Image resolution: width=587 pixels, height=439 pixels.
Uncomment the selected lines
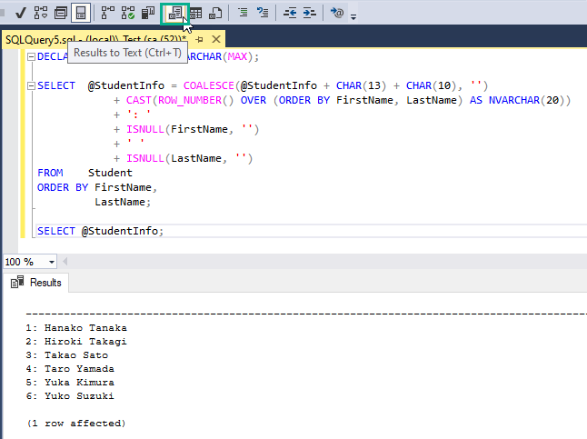coord(263,13)
